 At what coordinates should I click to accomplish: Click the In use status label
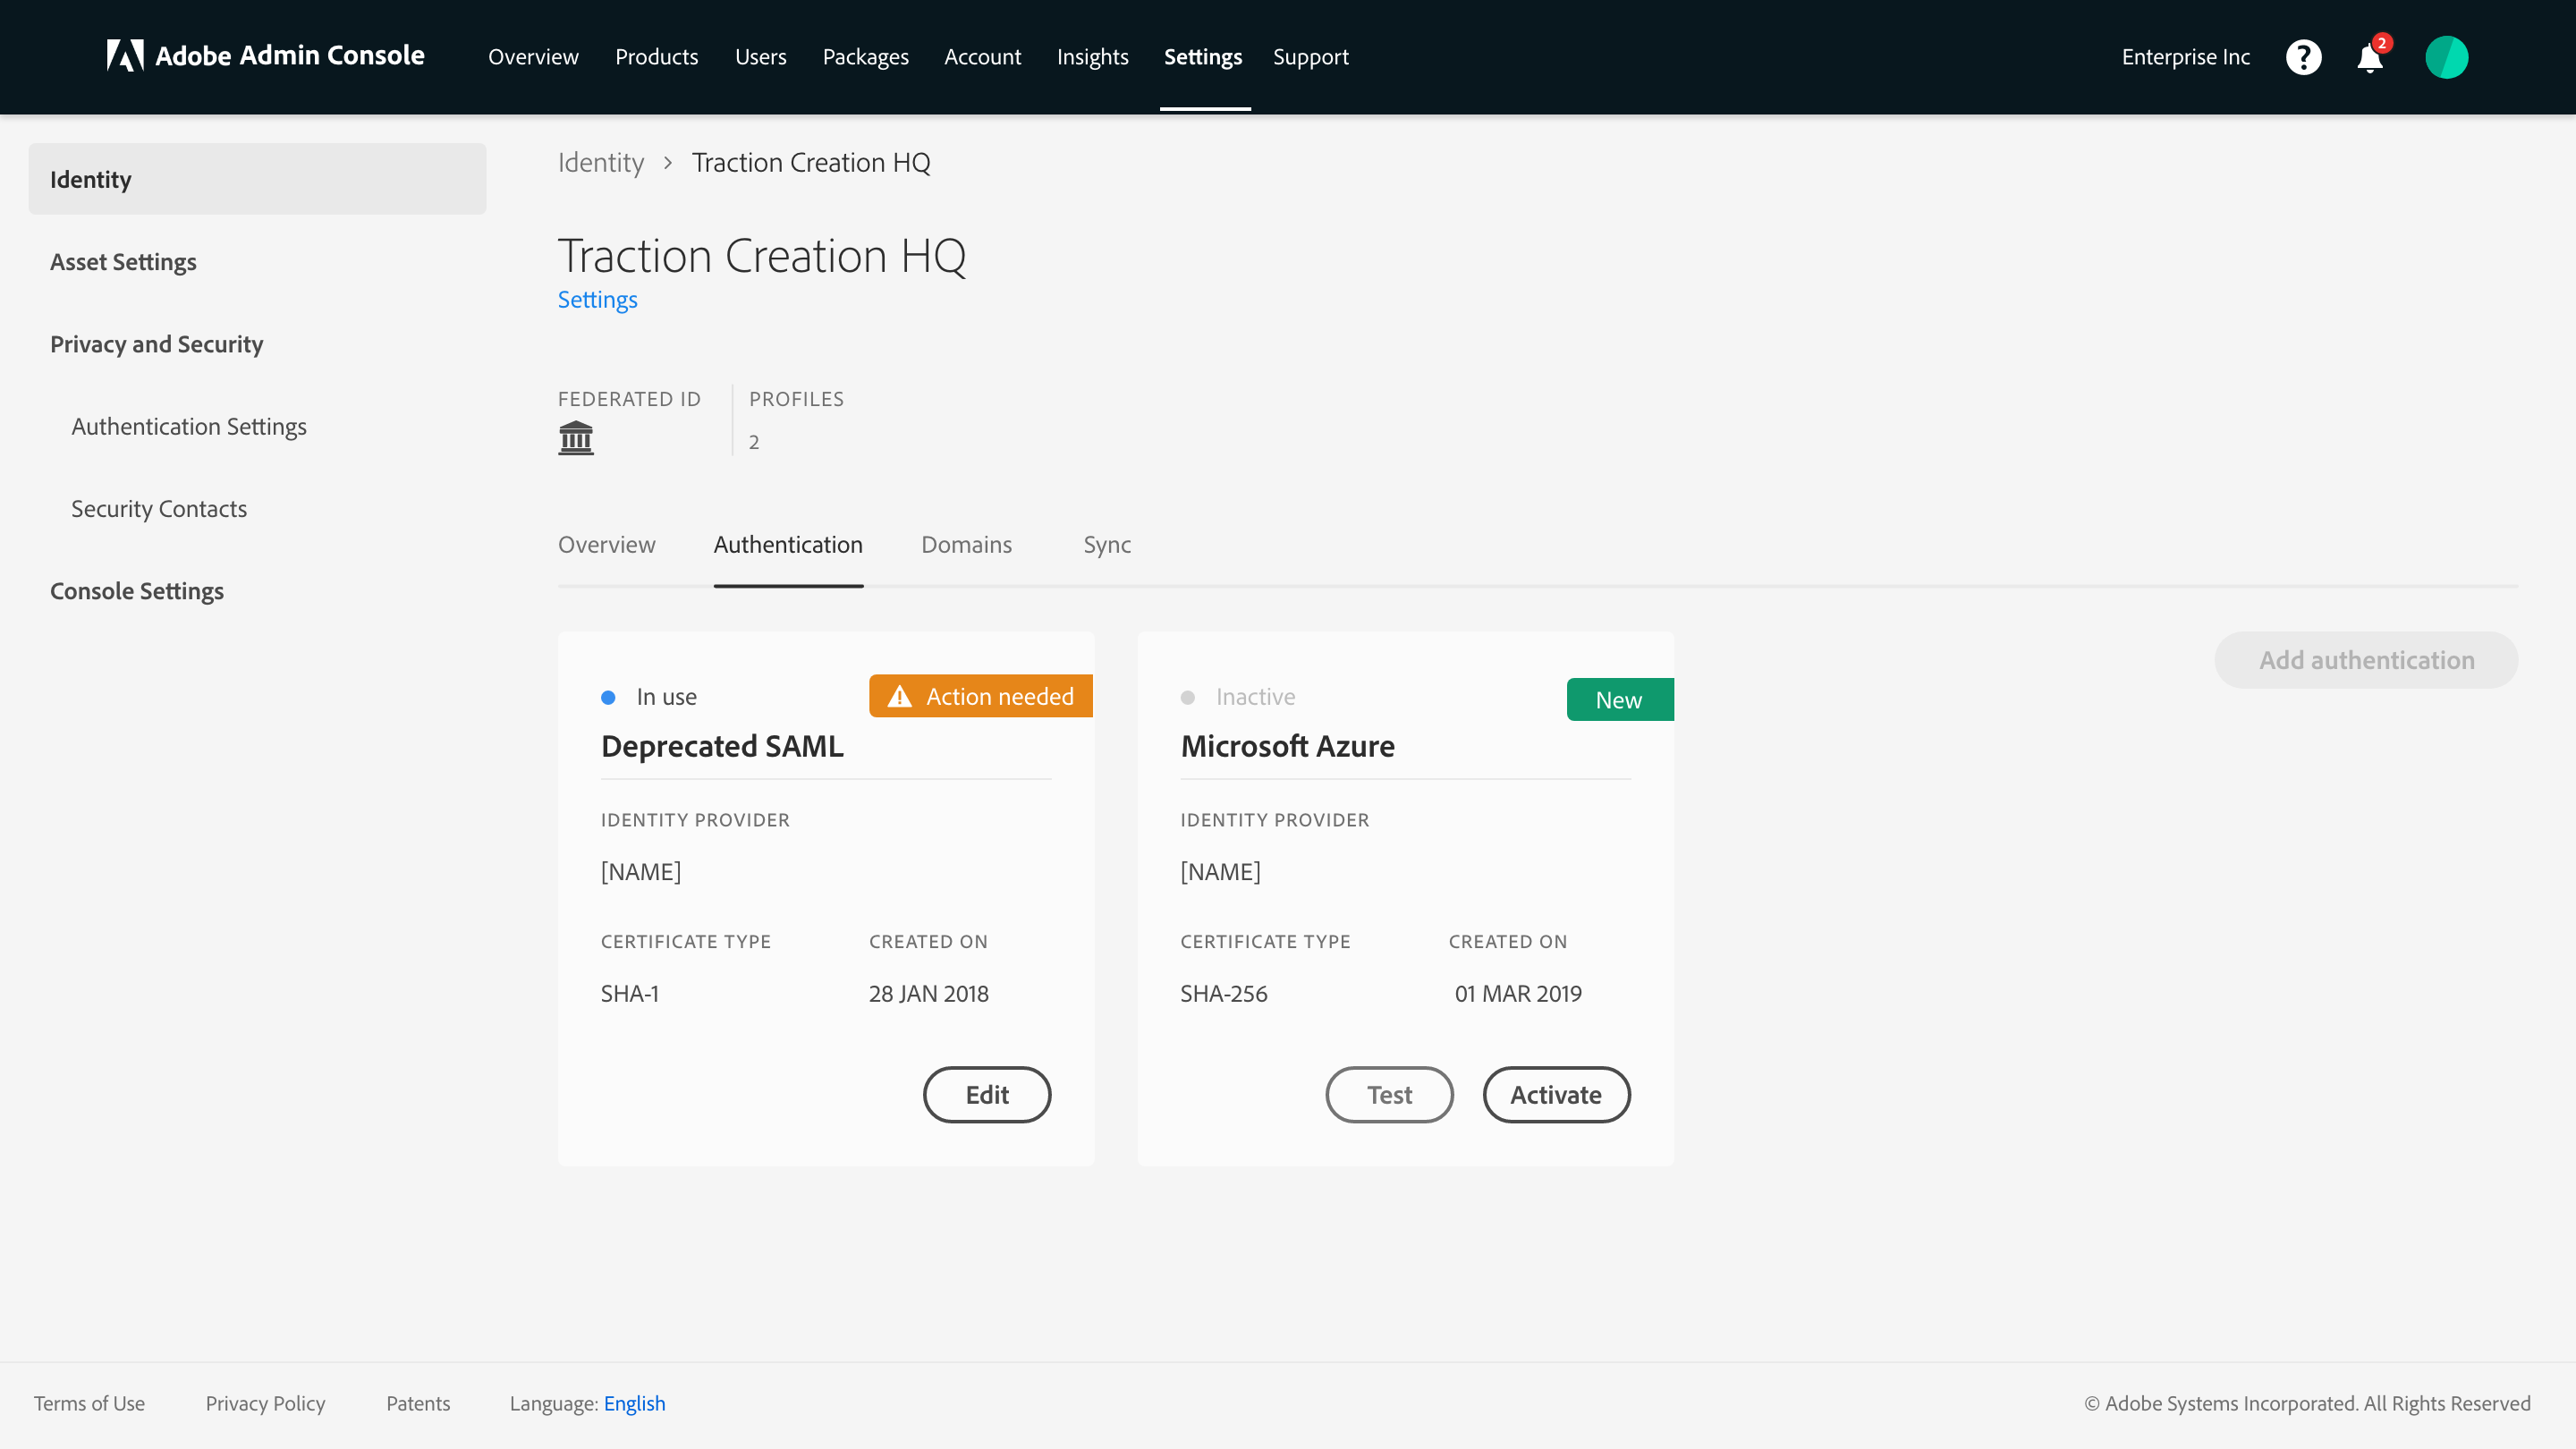coord(667,697)
